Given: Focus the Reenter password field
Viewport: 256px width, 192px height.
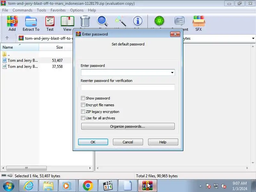Looking at the screenshot, I should [128, 87].
